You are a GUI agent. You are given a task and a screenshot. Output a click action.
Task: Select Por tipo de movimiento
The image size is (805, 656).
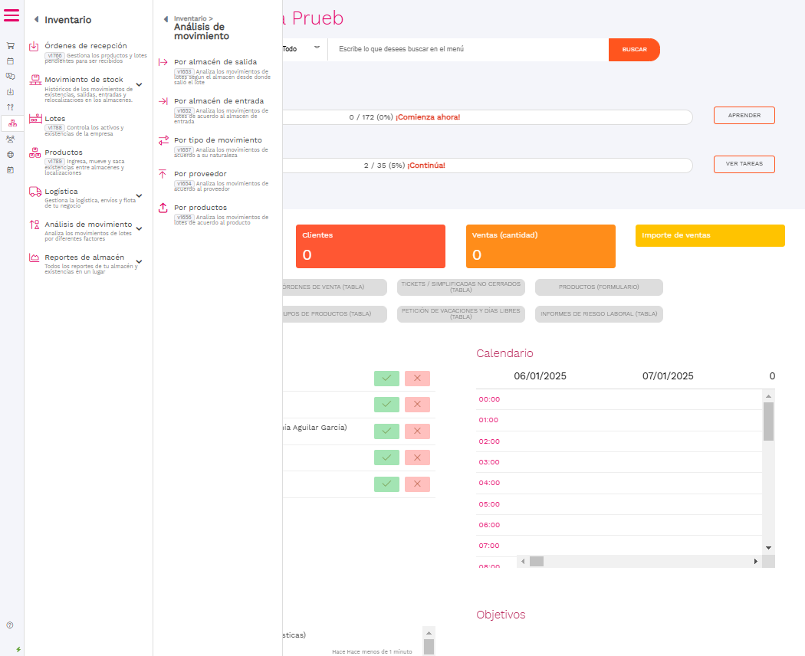pyautogui.click(x=217, y=140)
